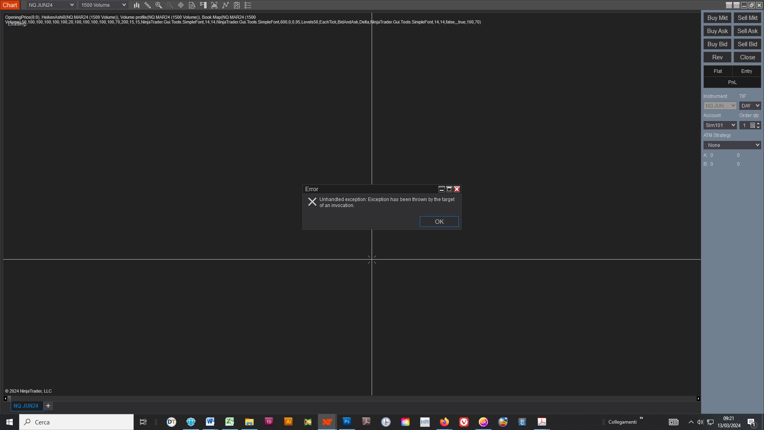Open the Strategies line-graph icon
This screenshot has width=764, height=430.
[x=226, y=5]
